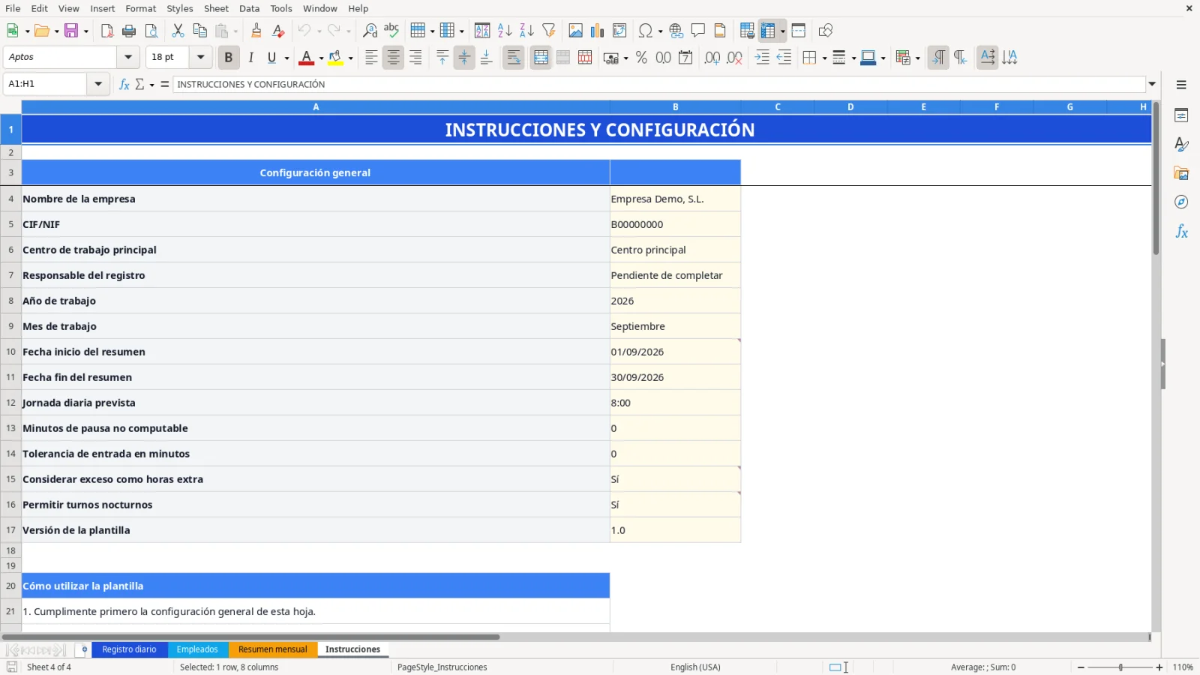Open the Borders dropdown arrow

[x=824, y=58]
